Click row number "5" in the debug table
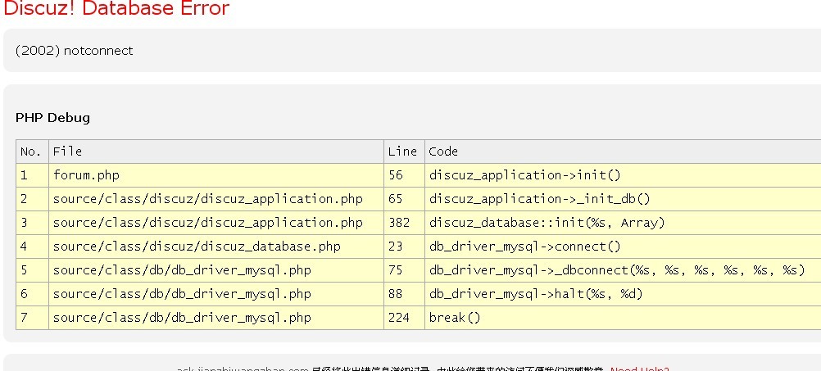The image size is (821, 371). (32, 270)
